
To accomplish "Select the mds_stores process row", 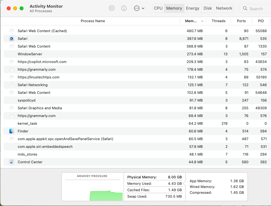I will [x=137, y=154].
